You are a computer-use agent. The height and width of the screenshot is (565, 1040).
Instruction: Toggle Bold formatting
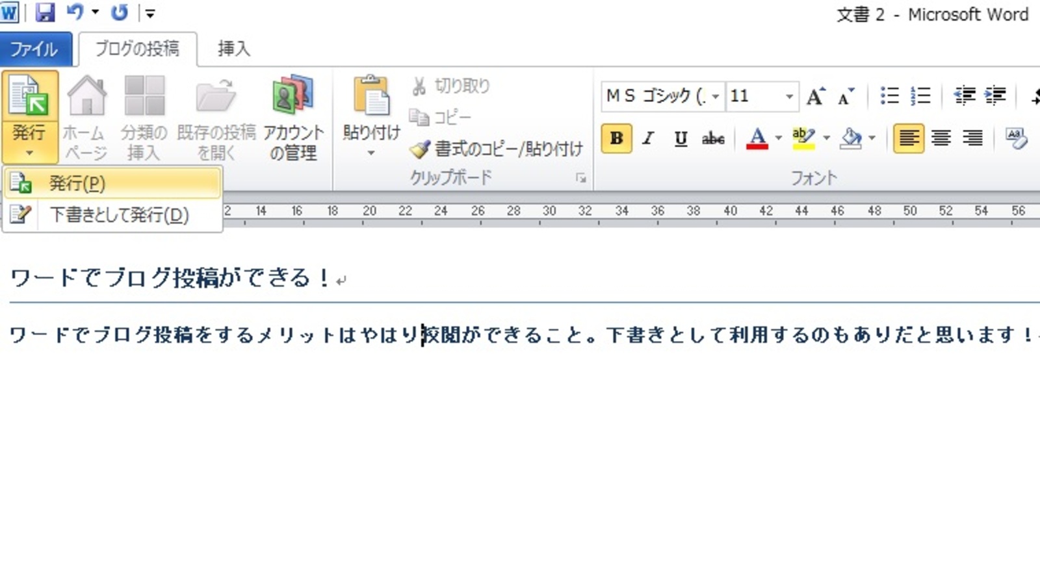(x=616, y=138)
